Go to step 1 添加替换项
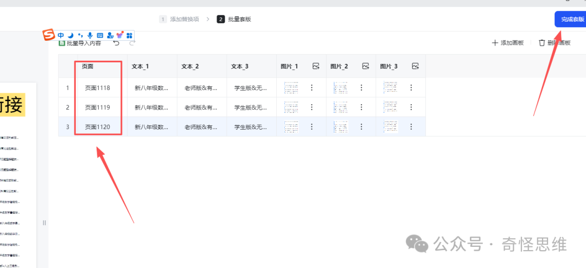Viewport: 586px width, 268px height. pyautogui.click(x=179, y=20)
